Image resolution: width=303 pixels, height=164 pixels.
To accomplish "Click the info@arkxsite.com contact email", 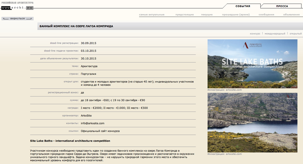I will pyautogui.click(x=92, y=123).
